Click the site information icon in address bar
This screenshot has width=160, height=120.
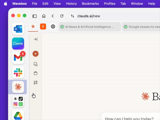[72, 16]
